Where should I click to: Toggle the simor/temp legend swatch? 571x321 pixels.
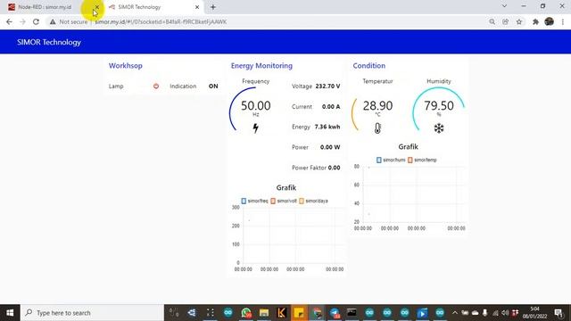click(x=410, y=160)
